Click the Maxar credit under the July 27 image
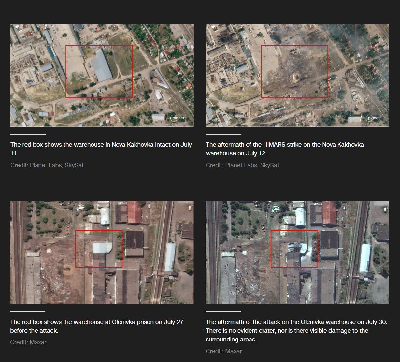The height and width of the screenshot is (362, 400). (x=28, y=342)
